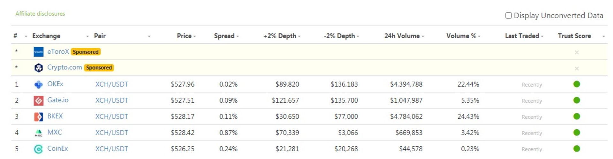The image size is (613, 159).
Task: Sort by Spread column header
Action: pos(224,36)
